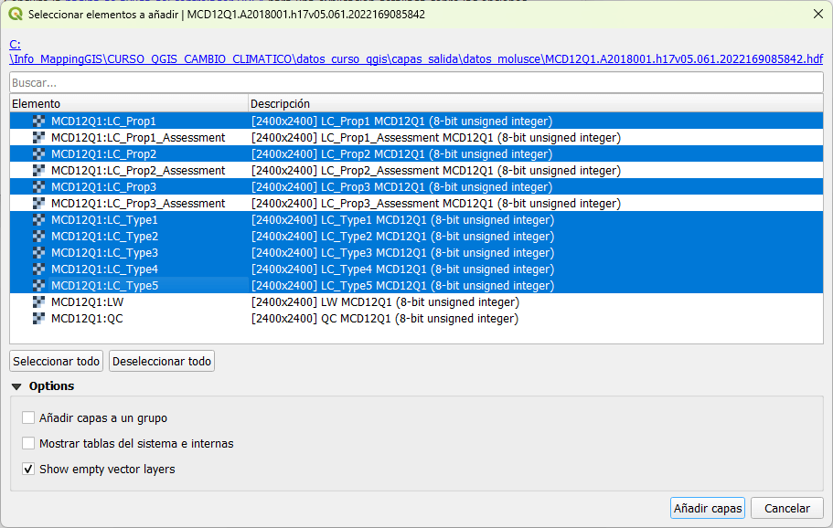Click raster icon of MCD12Q1:LC_Prop1 row
This screenshot has width=833, height=528.
(x=38, y=121)
